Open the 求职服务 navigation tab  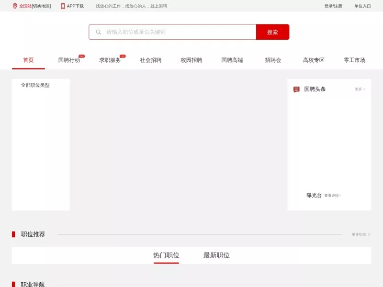(x=110, y=60)
